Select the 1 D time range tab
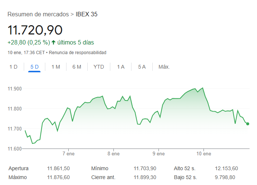257x185 pixels. [x=13, y=67]
